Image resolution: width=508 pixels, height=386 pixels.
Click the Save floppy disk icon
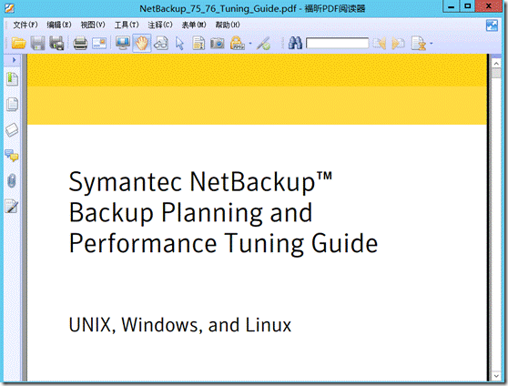(37, 43)
